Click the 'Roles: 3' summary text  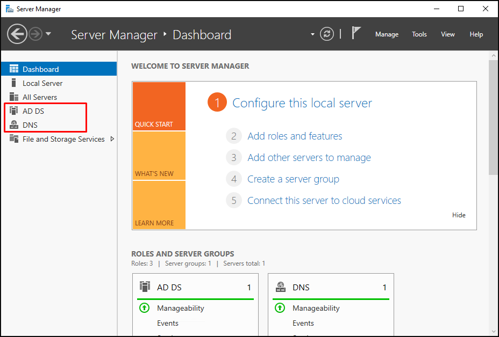tap(142, 263)
